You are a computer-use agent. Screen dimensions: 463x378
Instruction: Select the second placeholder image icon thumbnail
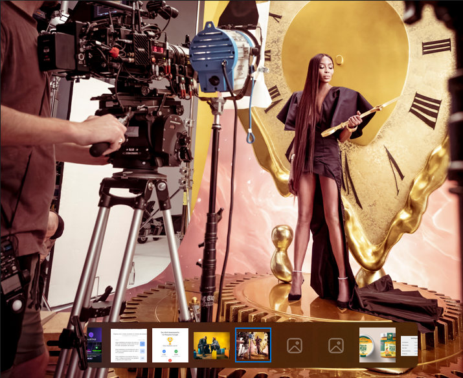tap(335, 346)
